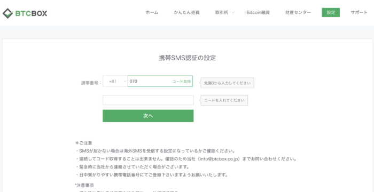The image size is (374, 192).
Task: Click the BTCBOX logo
Action: pyautogui.click(x=25, y=13)
